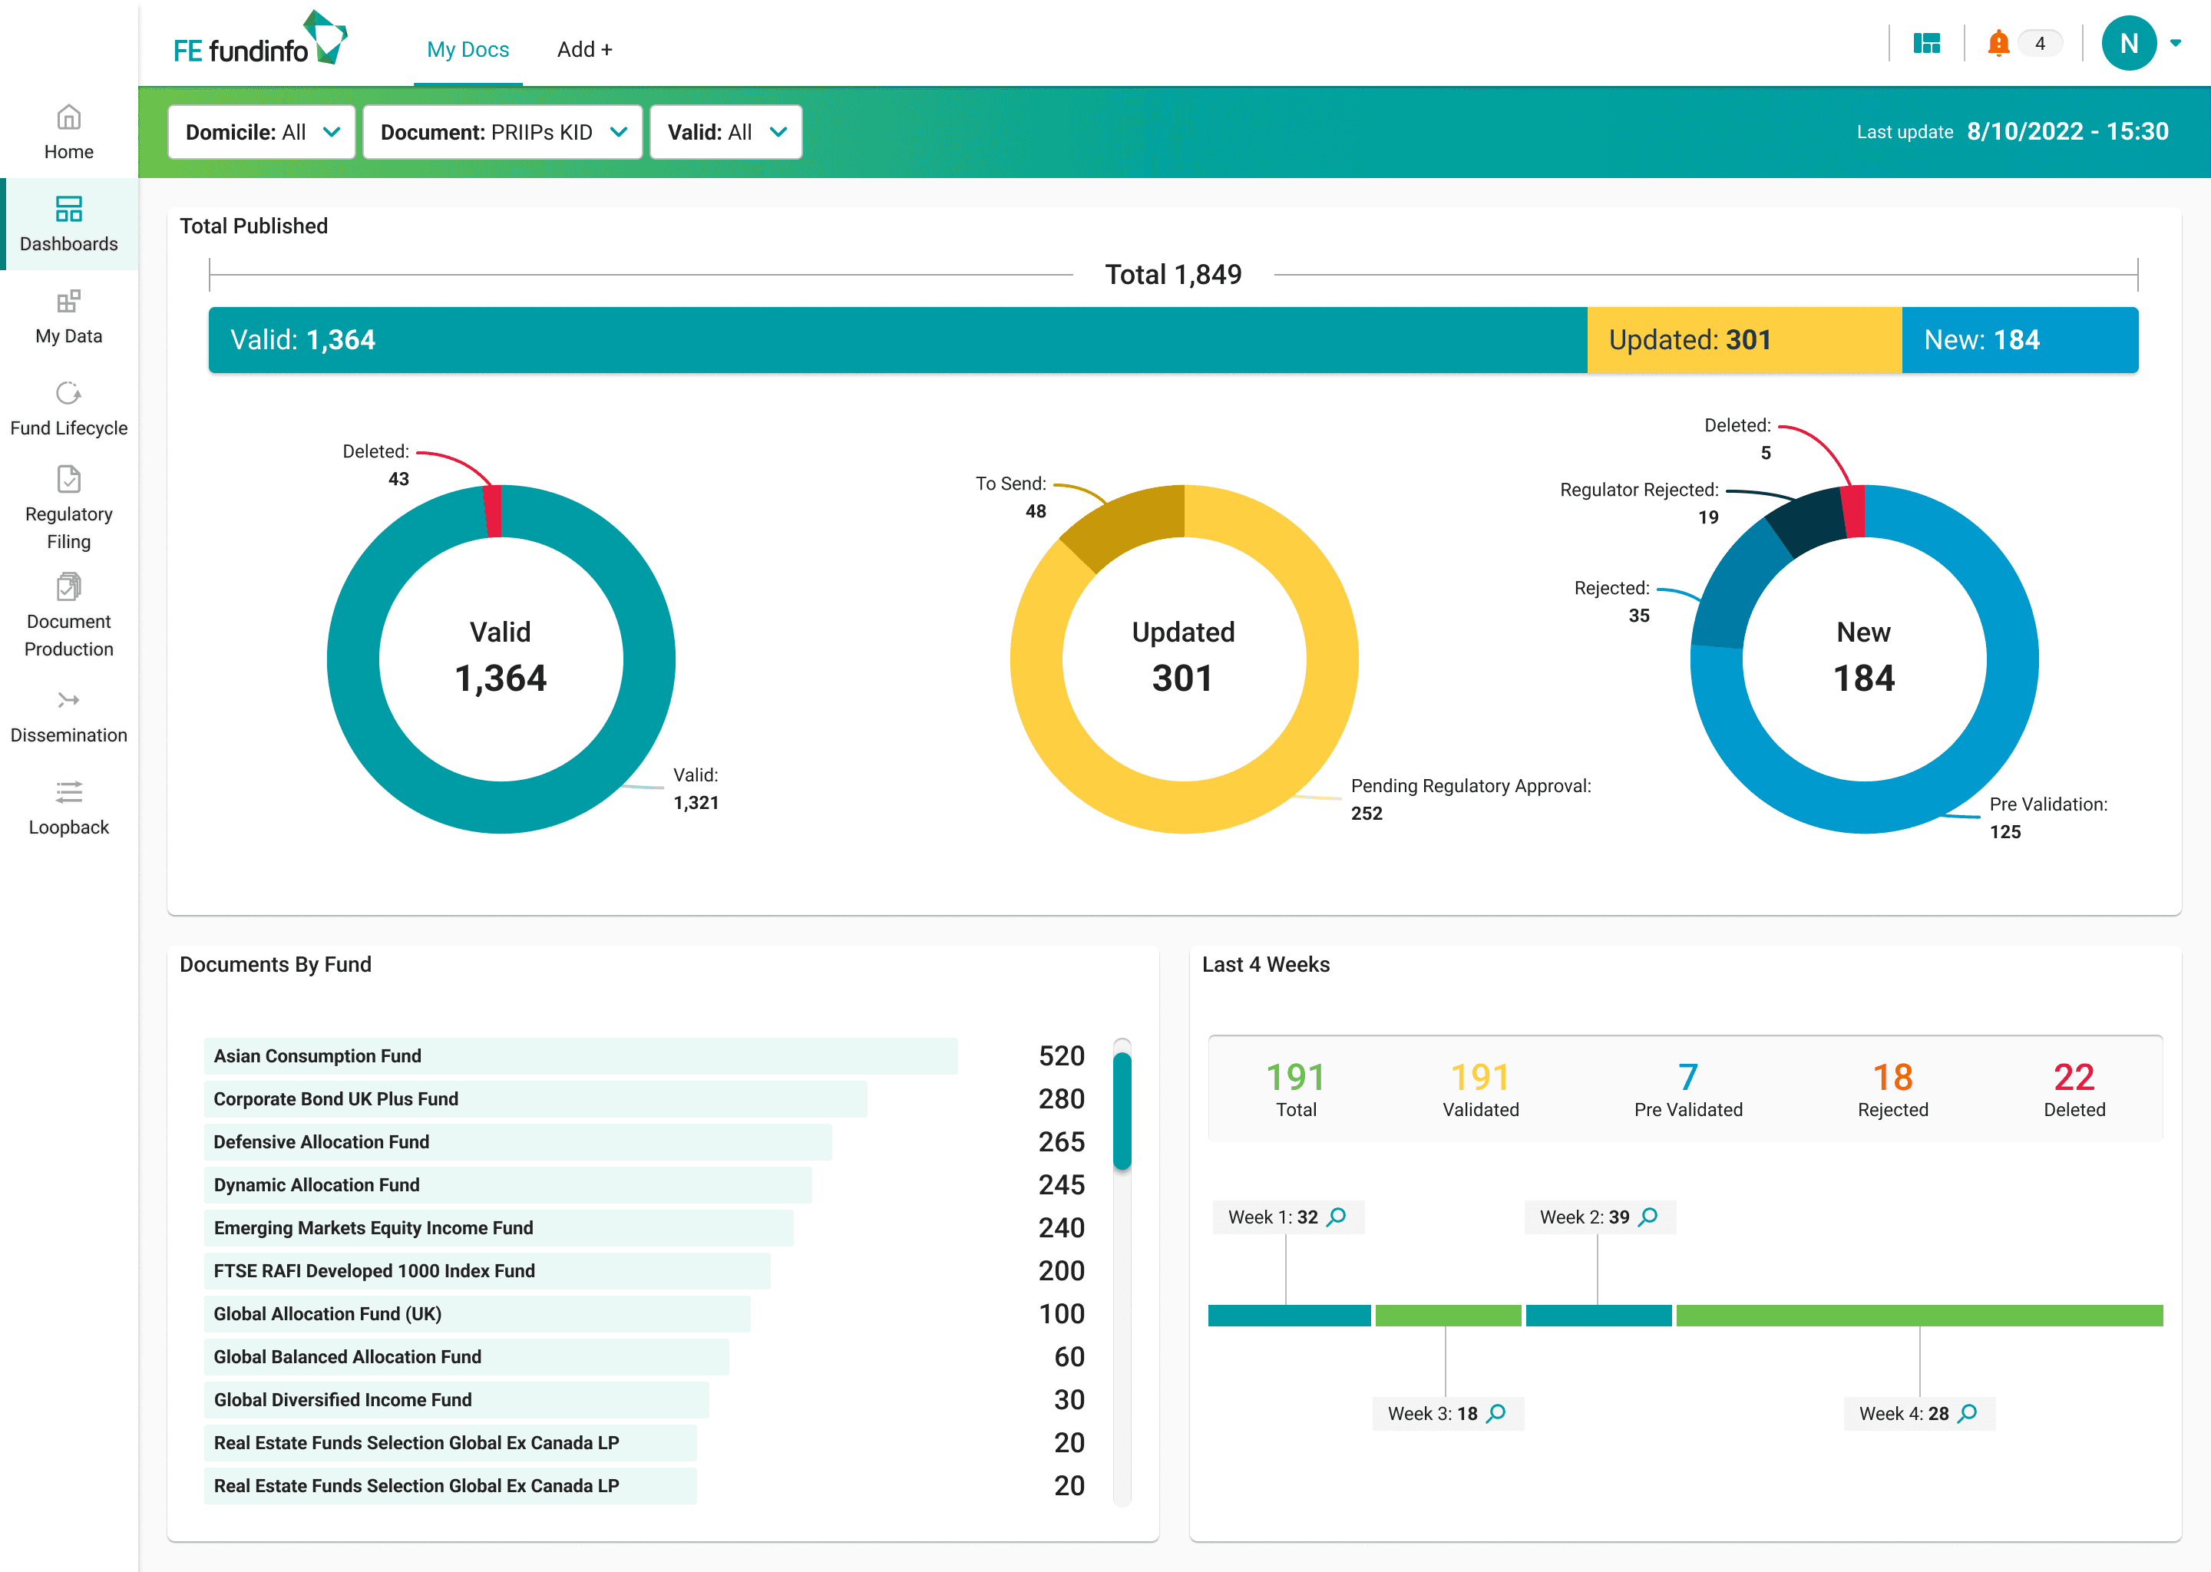Inspect Week 4 with magnifier icon
The height and width of the screenshot is (1572, 2211).
1968,1413
